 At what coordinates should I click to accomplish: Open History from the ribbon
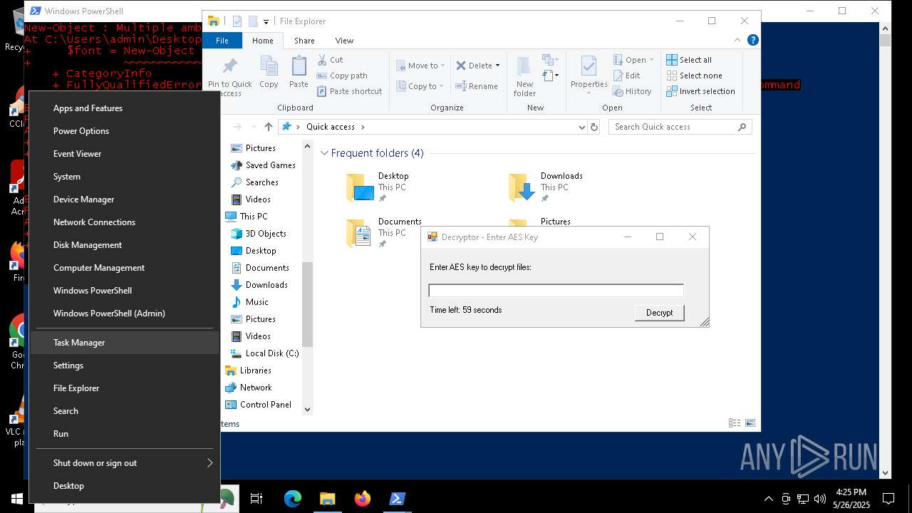[632, 91]
